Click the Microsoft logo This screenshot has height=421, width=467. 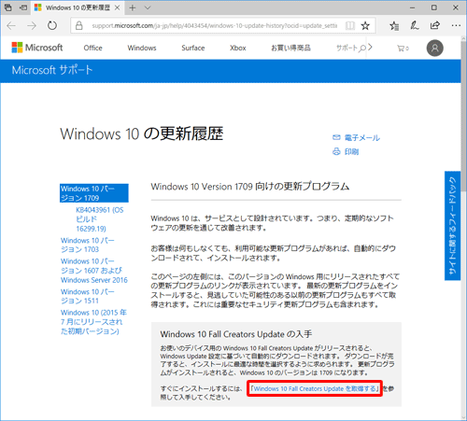click(37, 48)
